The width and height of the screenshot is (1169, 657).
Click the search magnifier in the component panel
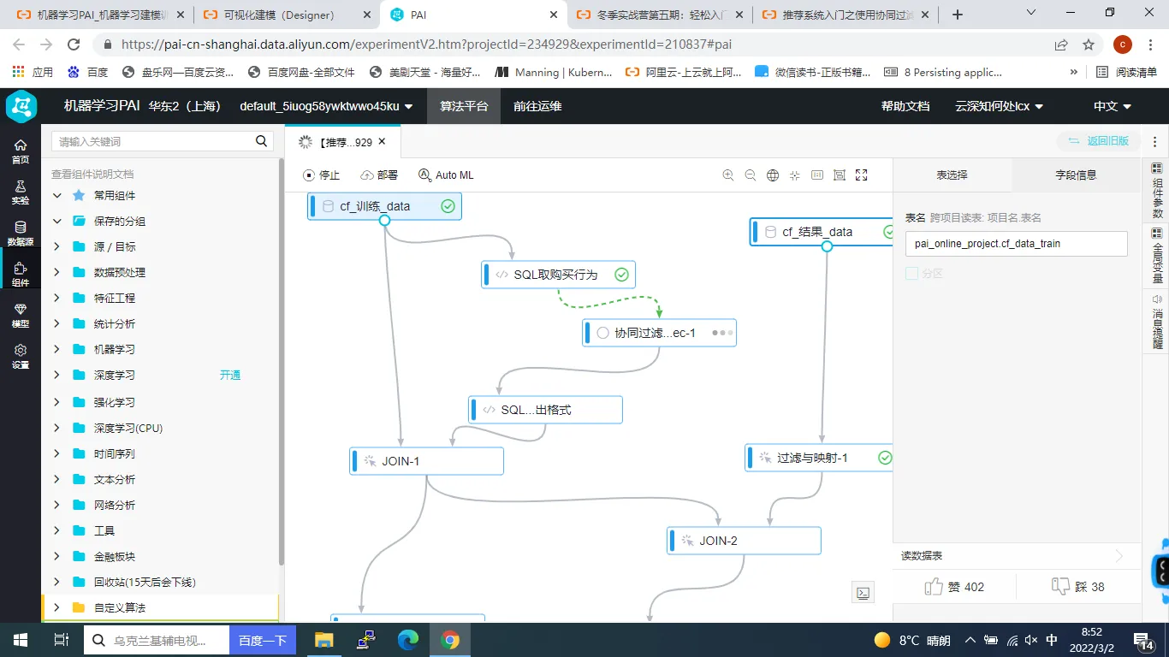262,141
